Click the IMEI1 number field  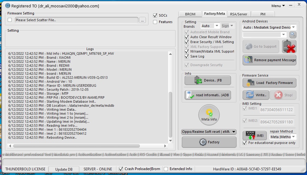(276, 109)
